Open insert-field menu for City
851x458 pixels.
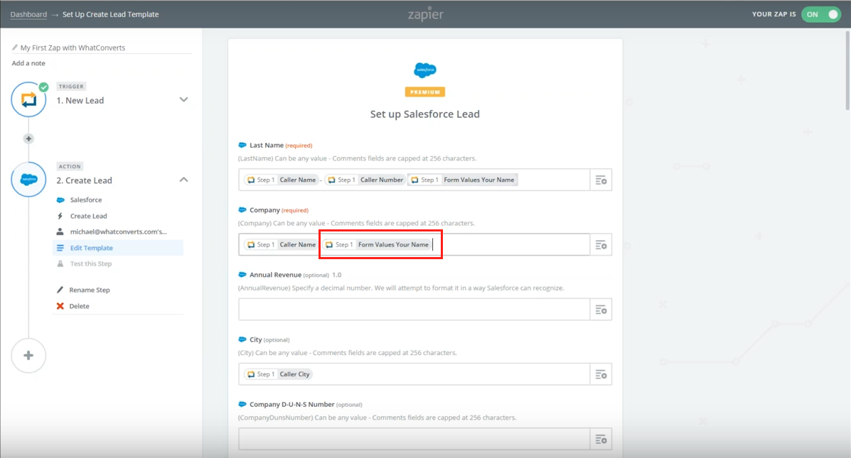601,374
